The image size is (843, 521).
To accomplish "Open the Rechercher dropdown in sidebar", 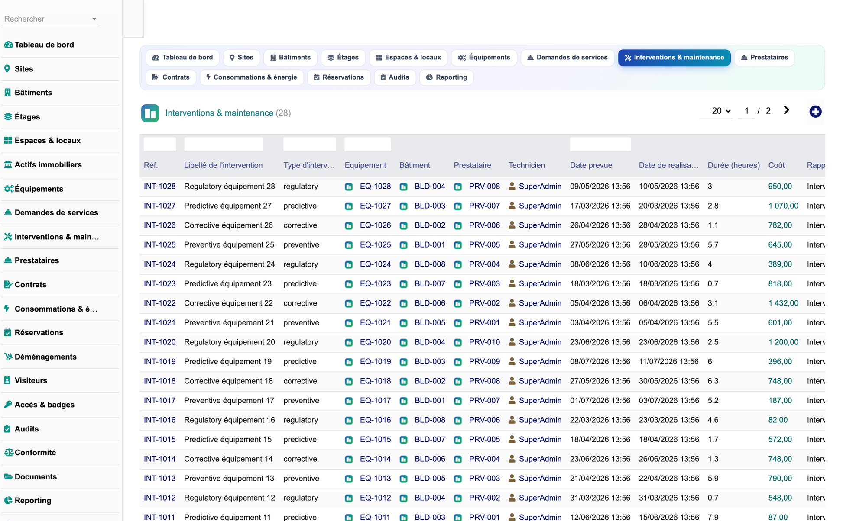I will point(50,19).
